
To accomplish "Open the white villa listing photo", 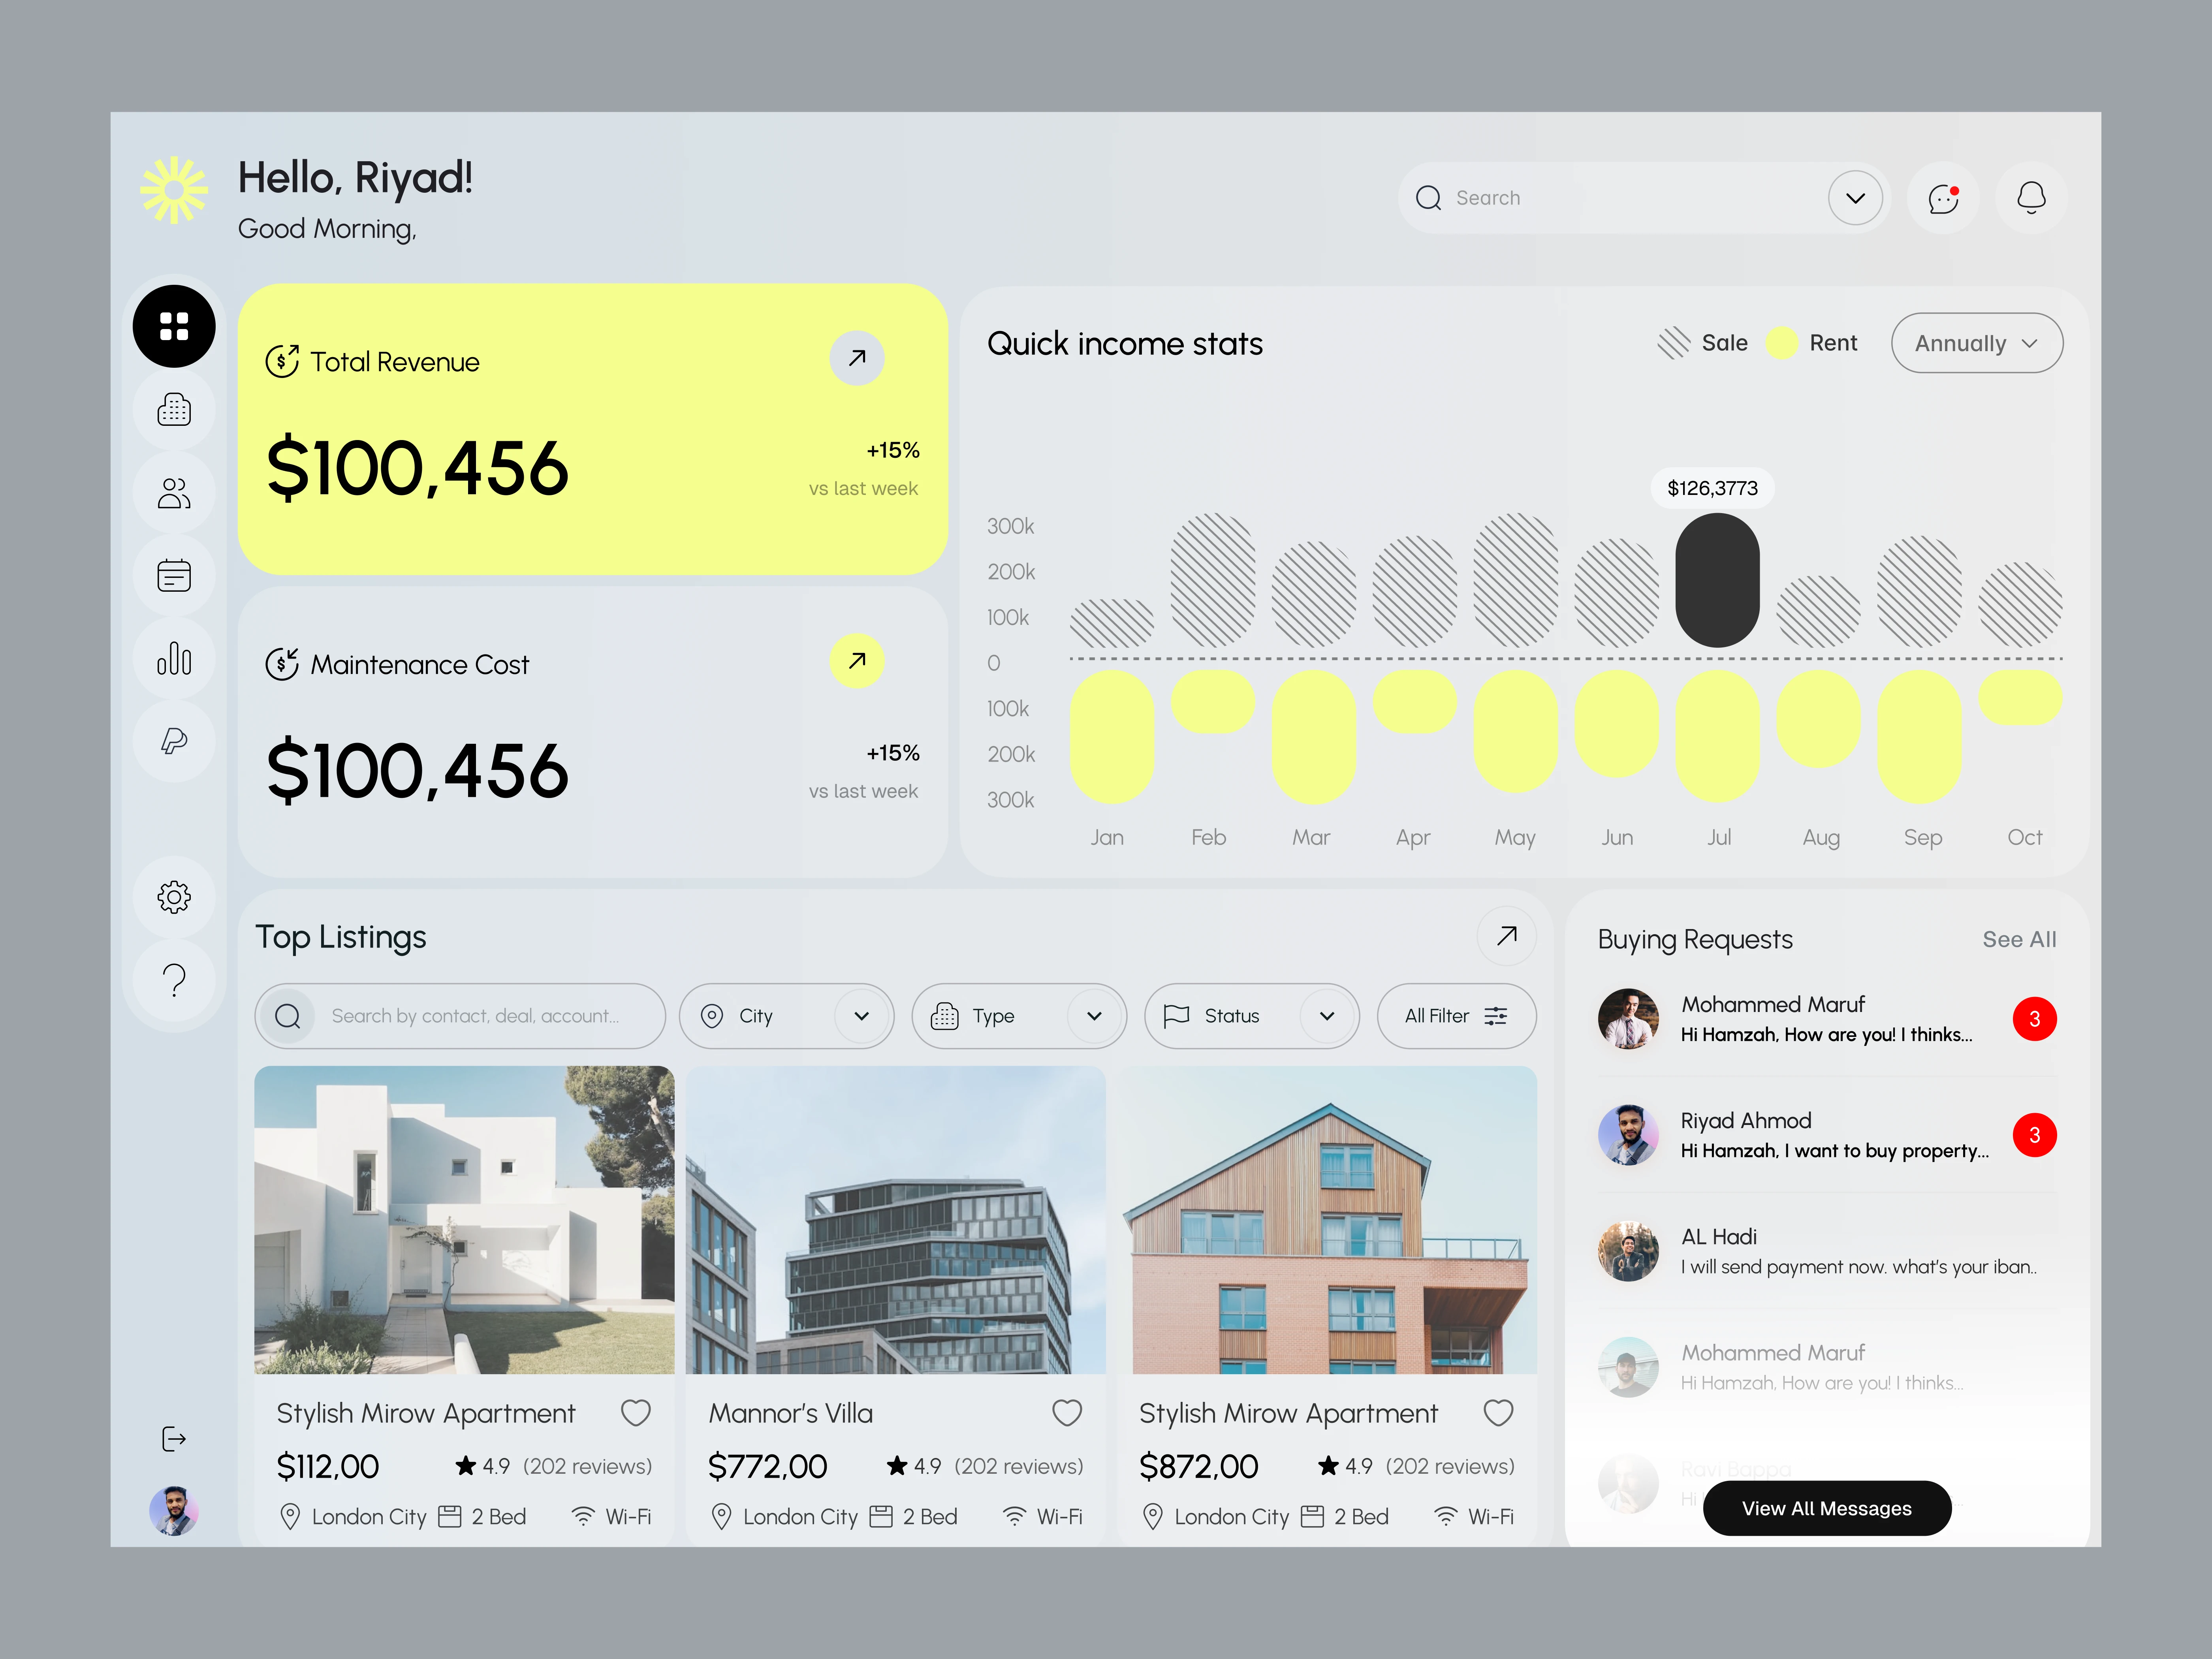I will [464, 1220].
